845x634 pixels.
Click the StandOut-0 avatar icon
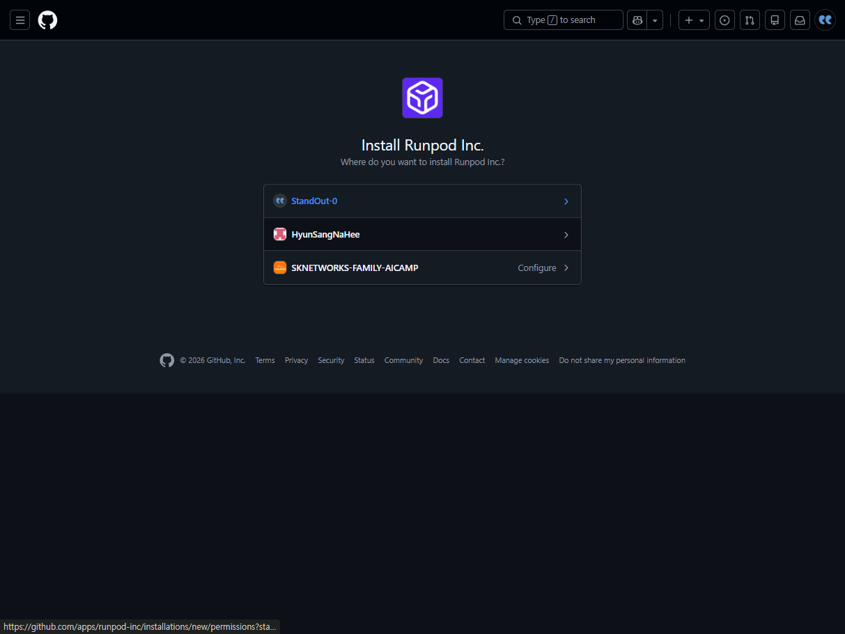[280, 201]
